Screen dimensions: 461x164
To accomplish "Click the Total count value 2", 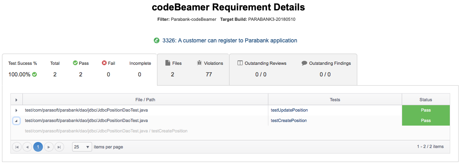I will (x=55, y=74).
